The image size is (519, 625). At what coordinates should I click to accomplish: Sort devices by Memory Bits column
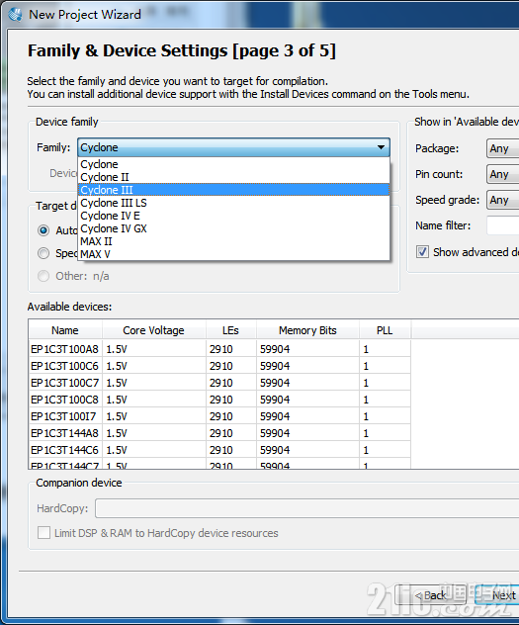tap(307, 330)
